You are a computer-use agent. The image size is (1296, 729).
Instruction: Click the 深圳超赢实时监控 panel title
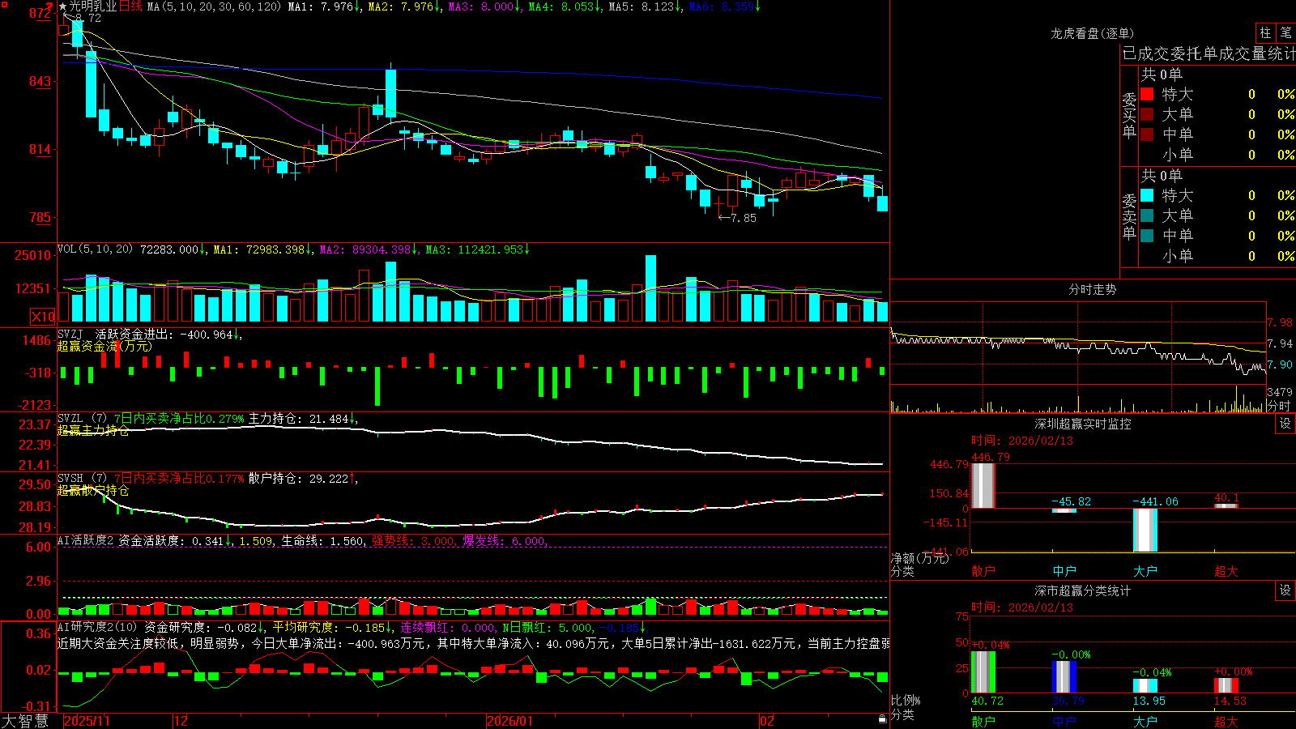[x=1082, y=424]
